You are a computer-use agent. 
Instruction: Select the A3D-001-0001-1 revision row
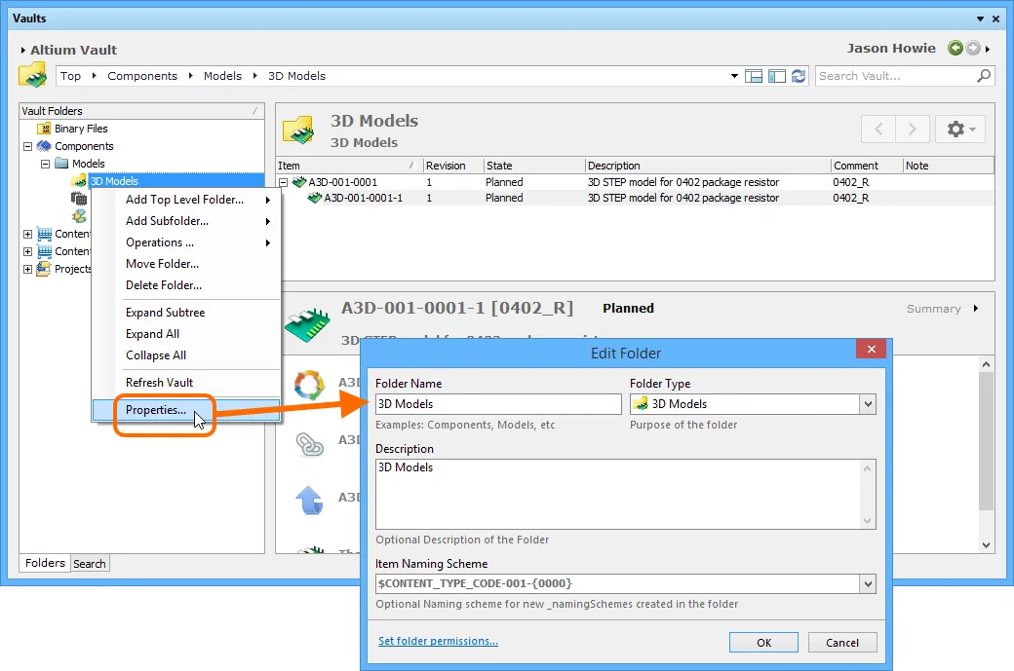pyautogui.click(x=636, y=199)
